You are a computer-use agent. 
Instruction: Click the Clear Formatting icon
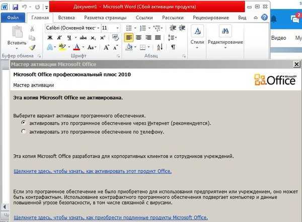(115, 37)
